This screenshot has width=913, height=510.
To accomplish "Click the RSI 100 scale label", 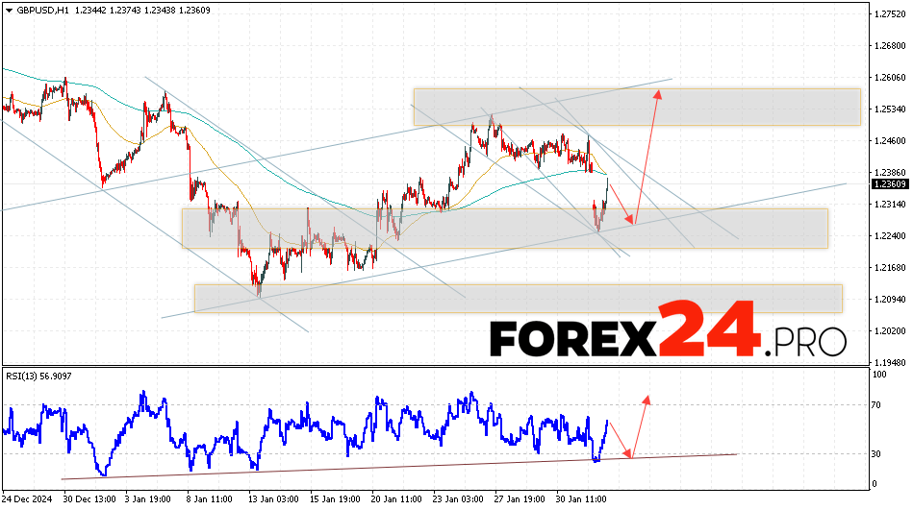I will point(879,375).
